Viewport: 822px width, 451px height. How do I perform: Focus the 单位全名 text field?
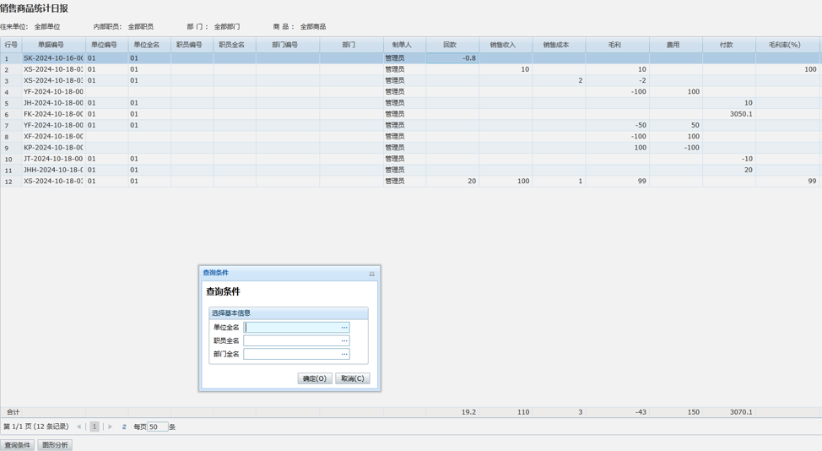(292, 328)
